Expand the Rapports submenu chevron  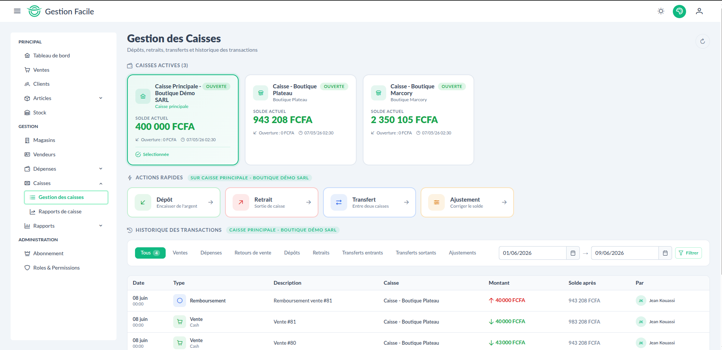click(x=101, y=226)
